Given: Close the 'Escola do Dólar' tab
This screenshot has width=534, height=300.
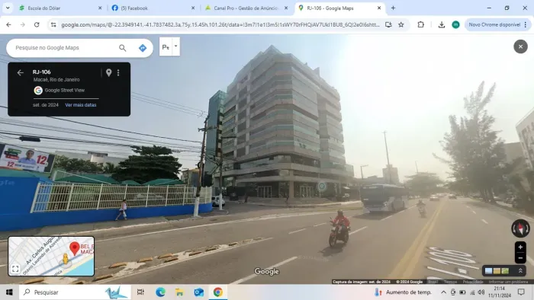Looking at the screenshot, I should pos(100,8).
